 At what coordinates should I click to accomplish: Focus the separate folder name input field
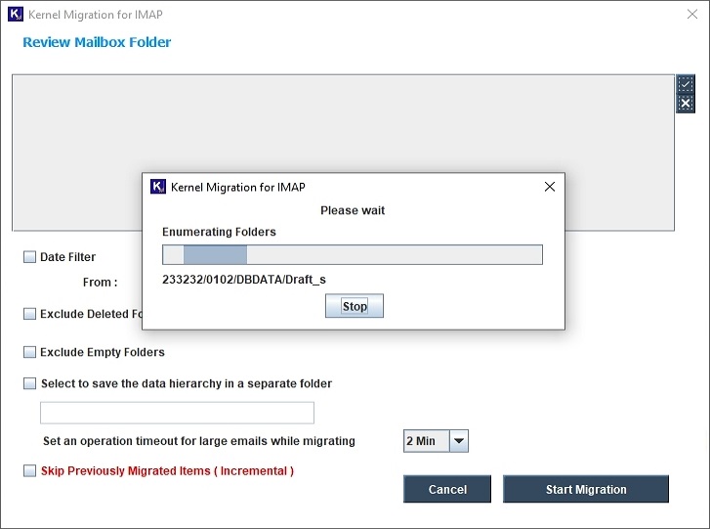177,413
